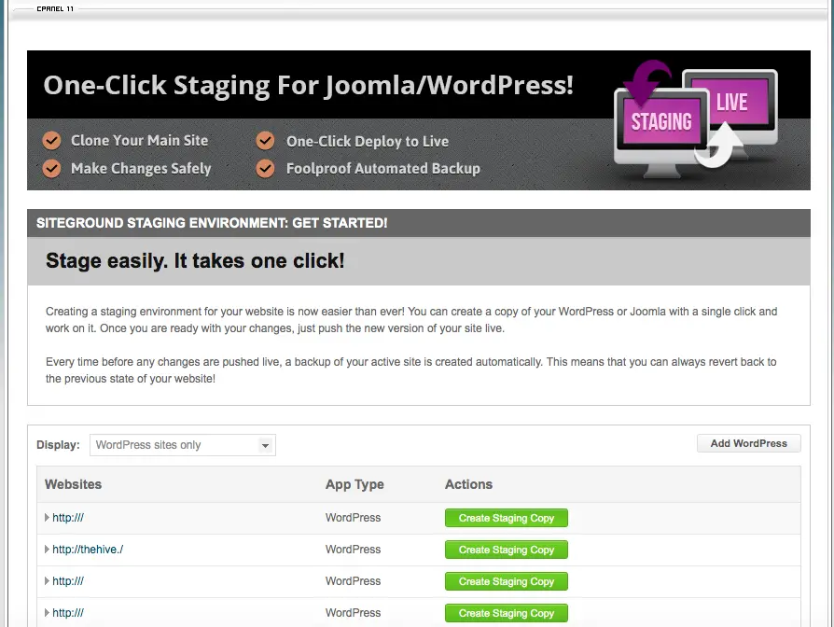Create a staging copy for http://thehive./
Image resolution: width=834 pixels, height=627 pixels.
(507, 550)
